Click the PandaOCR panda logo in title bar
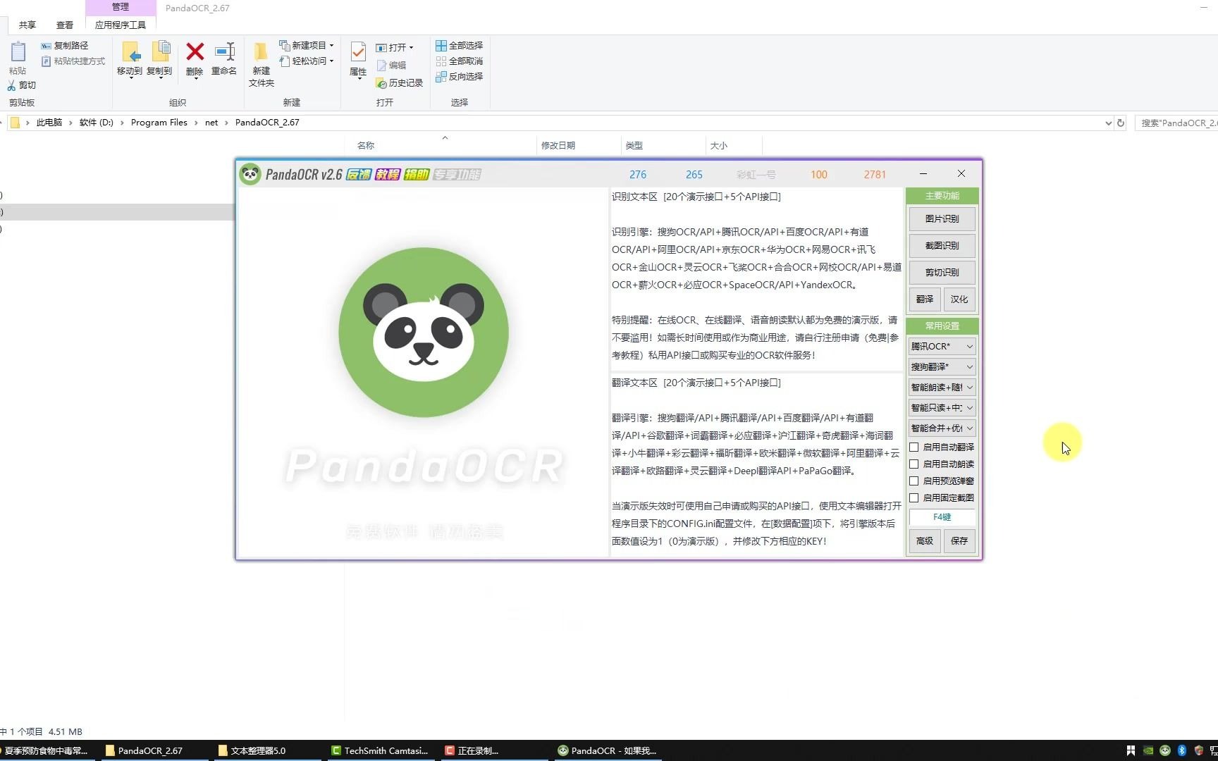The image size is (1218, 761). [250, 174]
